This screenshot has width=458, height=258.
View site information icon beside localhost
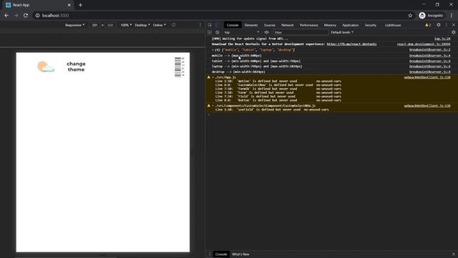pos(37,16)
